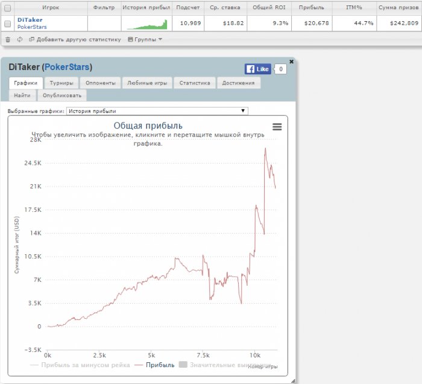Click the Общая прибыль chart title
This screenshot has width=422, height=384.
[148, 126]
